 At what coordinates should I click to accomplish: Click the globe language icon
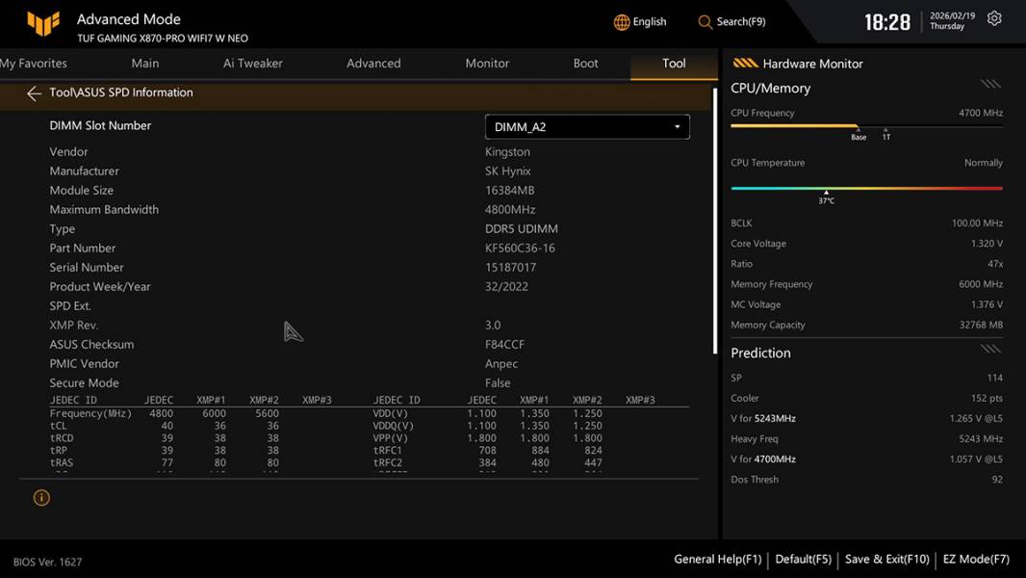(x=622, y=22)
